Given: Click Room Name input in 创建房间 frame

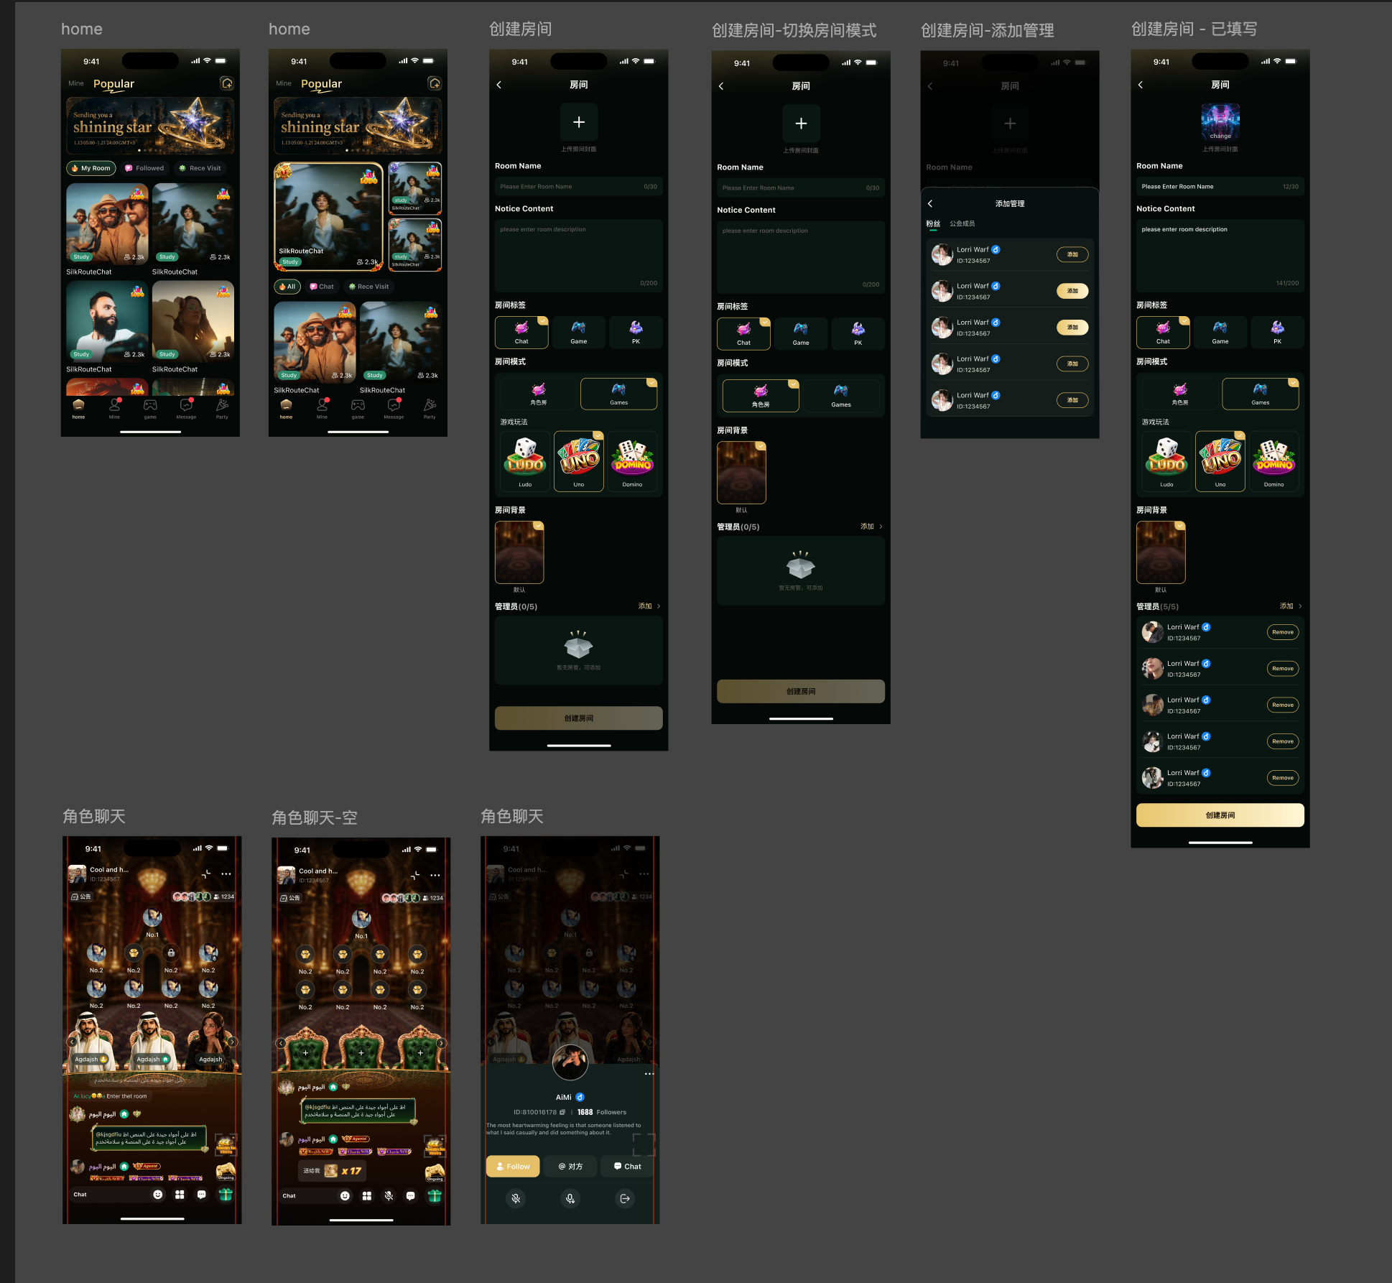Looking at the screenshot, I should tap(579, 187).
